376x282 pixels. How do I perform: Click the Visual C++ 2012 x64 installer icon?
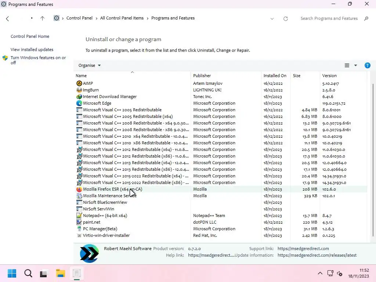pyautogui.click(x=79, y=150)
